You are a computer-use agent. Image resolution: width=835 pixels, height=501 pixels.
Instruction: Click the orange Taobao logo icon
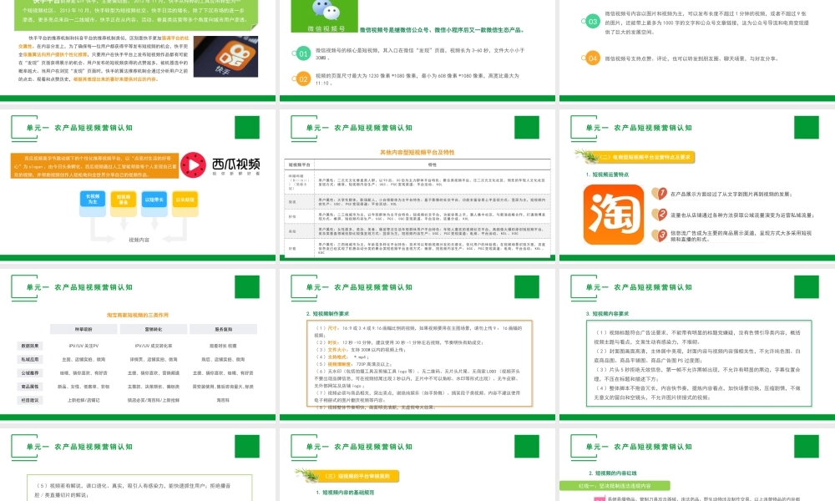[615, 214]
